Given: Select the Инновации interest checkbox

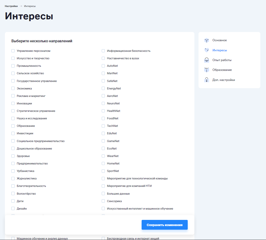Looking at the screenshot, I should coord(13,103).
